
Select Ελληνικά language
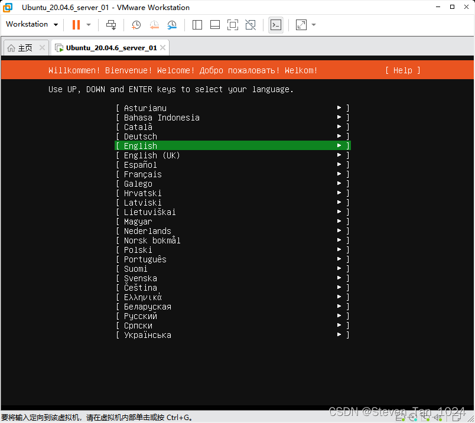coord(233,297)
